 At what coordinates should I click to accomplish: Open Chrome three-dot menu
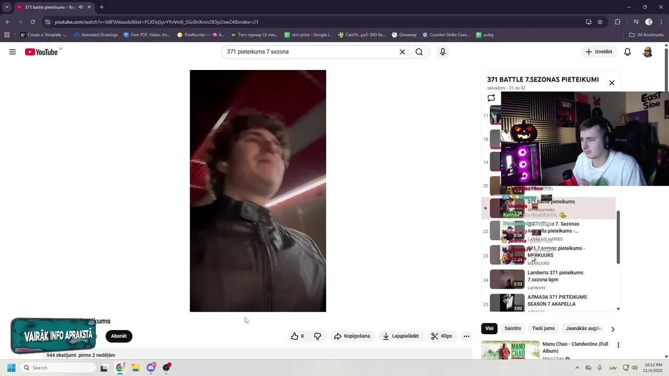point(661,22)
